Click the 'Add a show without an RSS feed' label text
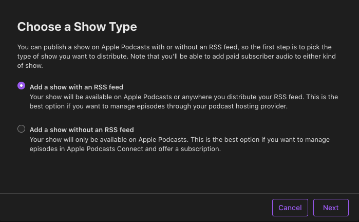The image size is (359, 222). tap(82, 129)
